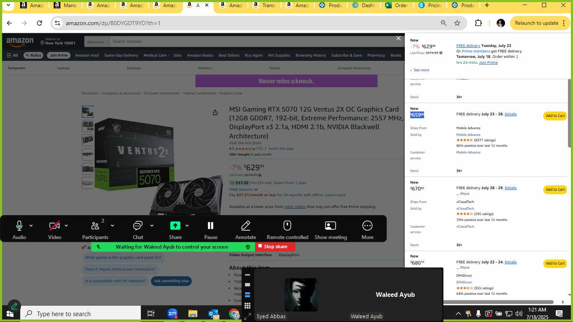Screen dimensions: 573x322
Task: Switch Zoom video panel to single-tile view
Action: pyautogui.click(x=247, y=285)
